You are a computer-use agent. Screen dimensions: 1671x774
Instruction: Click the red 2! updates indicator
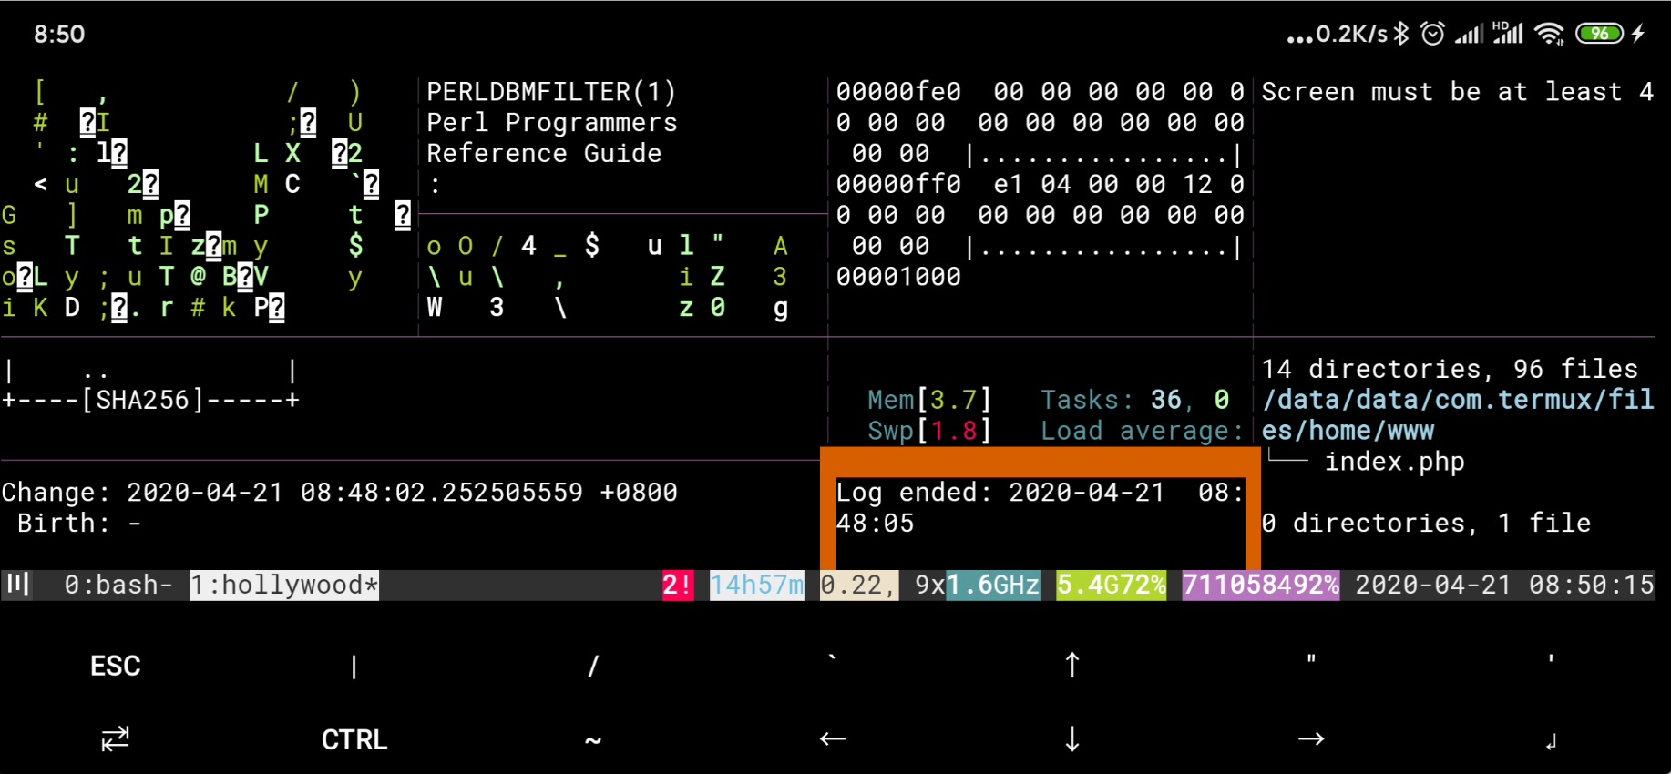pyautogui.click(x=678, y=585)
